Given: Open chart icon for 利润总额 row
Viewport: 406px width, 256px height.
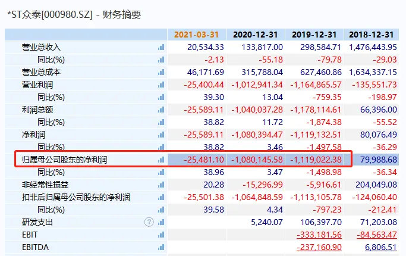Looking at the screenshot, I should [x=161, y=110].
